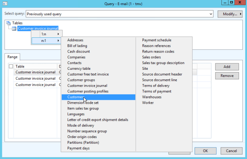Open the Select query dropdown
This screenshot has height=159, width=247.
(x=211, y=14)
